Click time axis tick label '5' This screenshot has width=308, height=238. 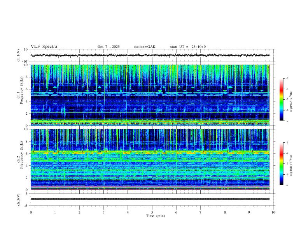pyautogui.click(x=152, y=212)
